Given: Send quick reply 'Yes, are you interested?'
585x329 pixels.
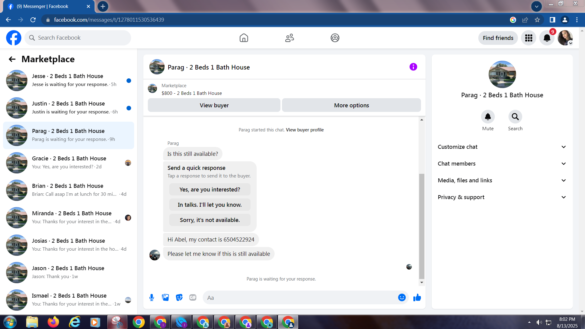Looking at the screenshot, I should click(x=210, y=189).
